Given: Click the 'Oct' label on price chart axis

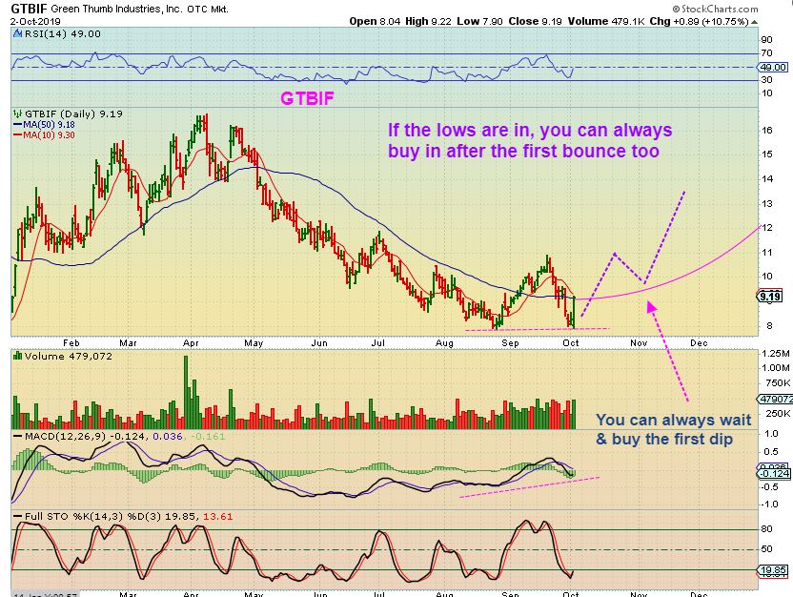Looking at the screenshot, I should [x=571, y=343].
